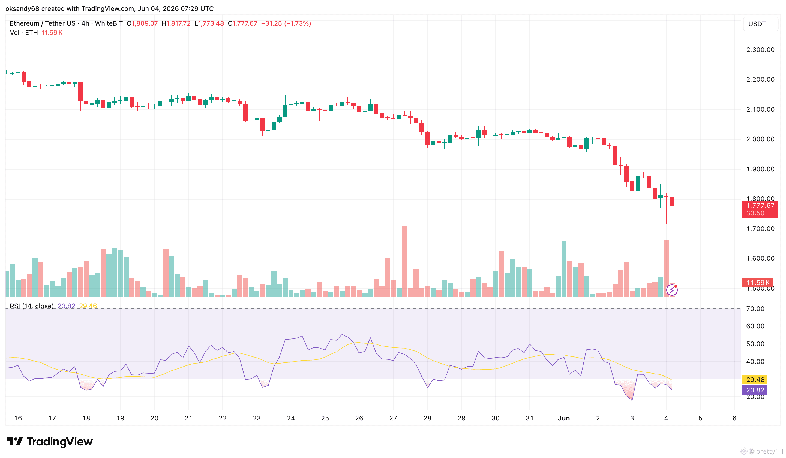Click the close value C1,777.67 in legend
This screenshot has width=786, height=458.
(243, 23)
